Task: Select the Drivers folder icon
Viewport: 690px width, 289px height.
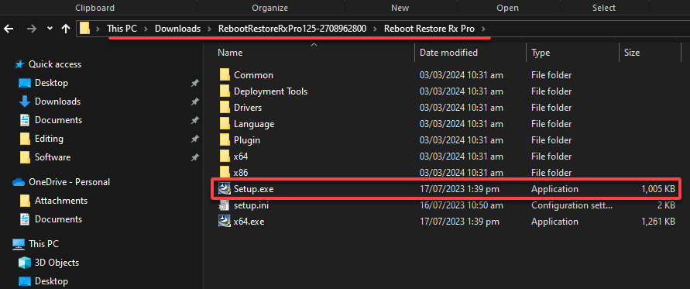Action: (225, 108)
